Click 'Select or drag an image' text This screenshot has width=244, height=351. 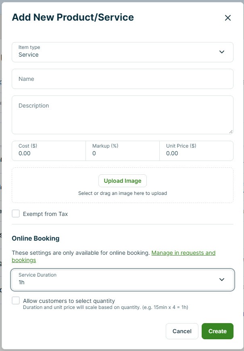point(123,193)
